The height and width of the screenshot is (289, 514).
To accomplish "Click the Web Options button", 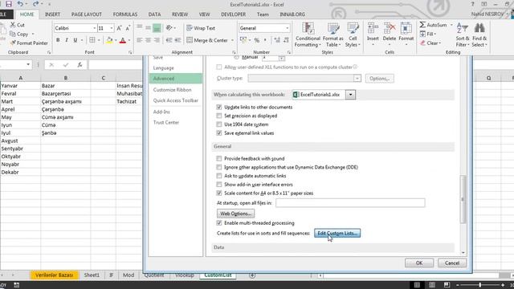I will click(235, 214).
